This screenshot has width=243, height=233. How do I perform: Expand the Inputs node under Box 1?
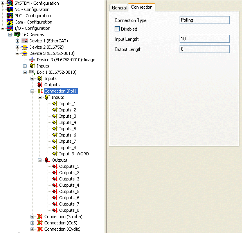pyautogui.click(x=32, y=78)
